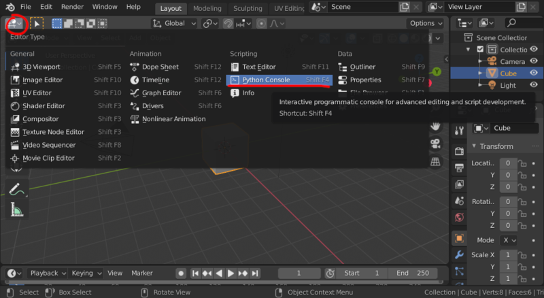Open the File menu
544x298 pixels.
pyautogui.click(x=26, y=7)
